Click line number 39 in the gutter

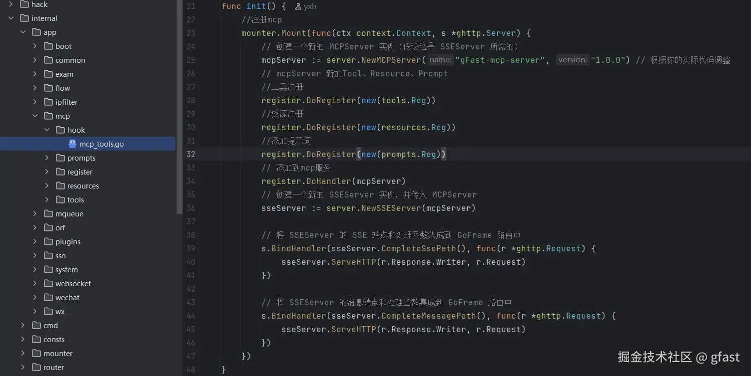[x=190, y=248]
